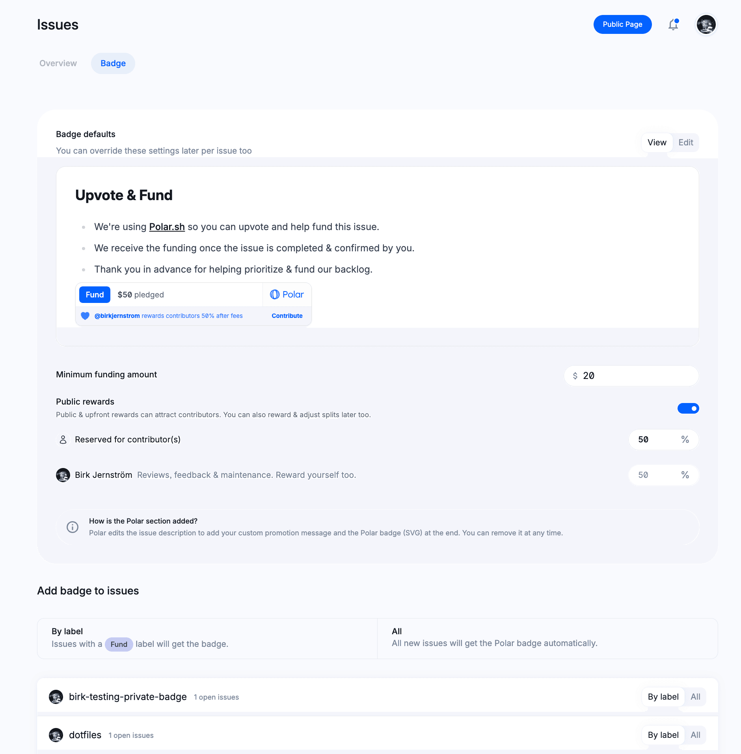Click the dotfiles repository avatar
The image size is (741, 754).
click(x=56, y=735)
